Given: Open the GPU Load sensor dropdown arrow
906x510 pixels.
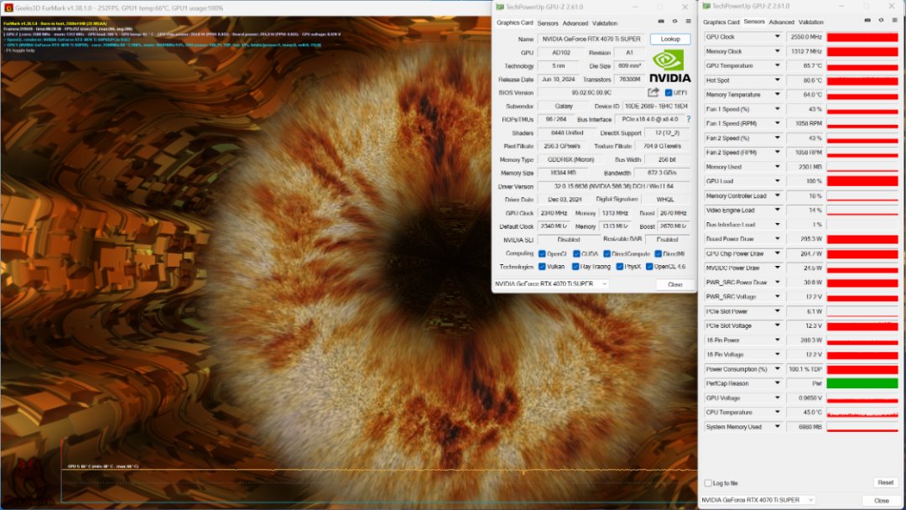Looking at the screenshot, I should pos(777,181).
